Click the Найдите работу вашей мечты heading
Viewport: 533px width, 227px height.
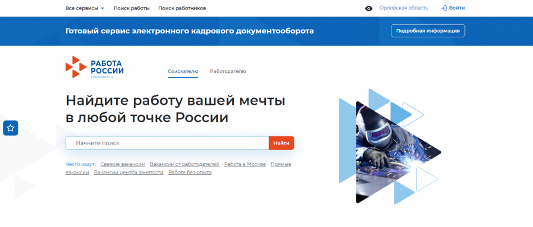(x=175, y=109)
